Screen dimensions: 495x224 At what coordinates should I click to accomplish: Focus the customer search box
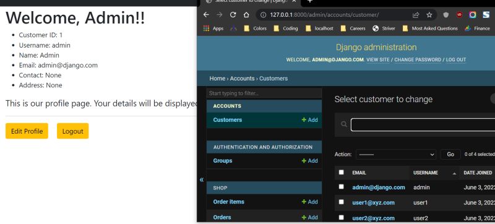pyautogui.click(x=423, y=124)
